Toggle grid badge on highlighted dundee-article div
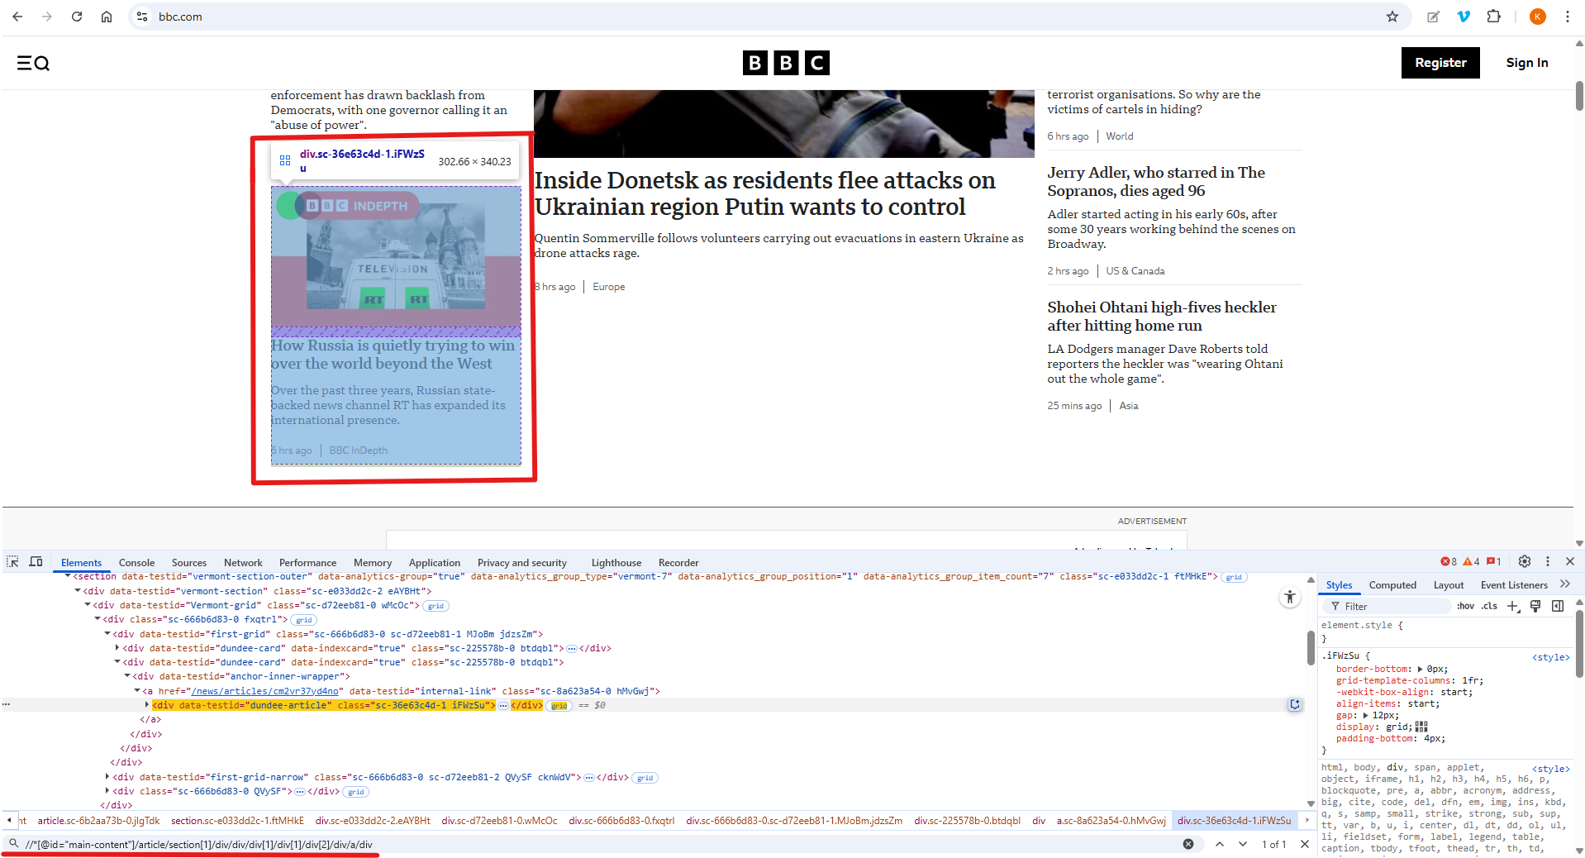The height and width of the screenshot is (858, 1585). pos(559,706)
